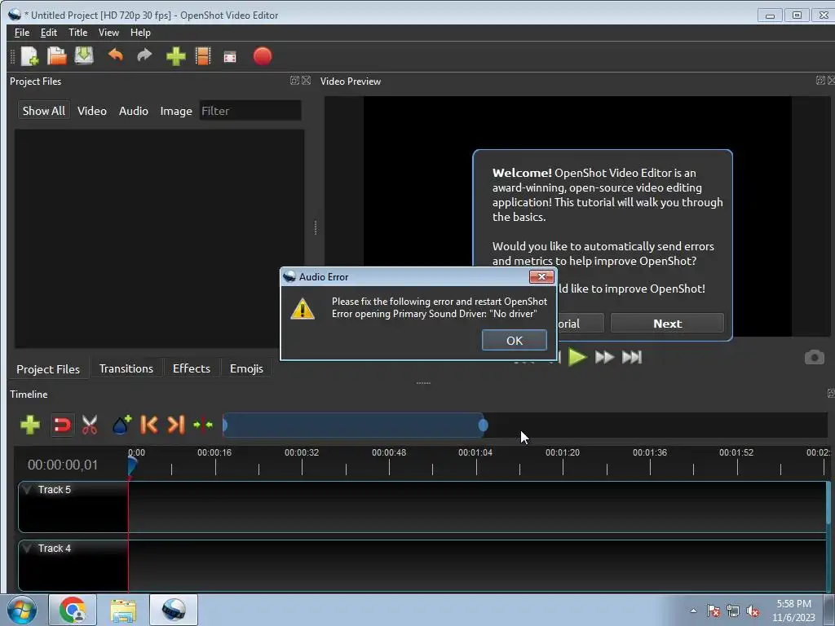The image size is (835, 626).
Task: Close the Audio Error dialog with the red X
Action: tap(541, 277)
